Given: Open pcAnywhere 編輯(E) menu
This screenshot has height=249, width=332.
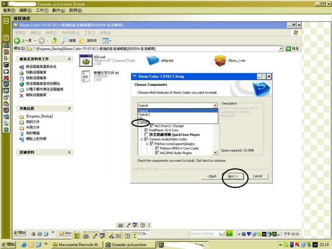Looking at the screenshot, I should coord(25,10).
